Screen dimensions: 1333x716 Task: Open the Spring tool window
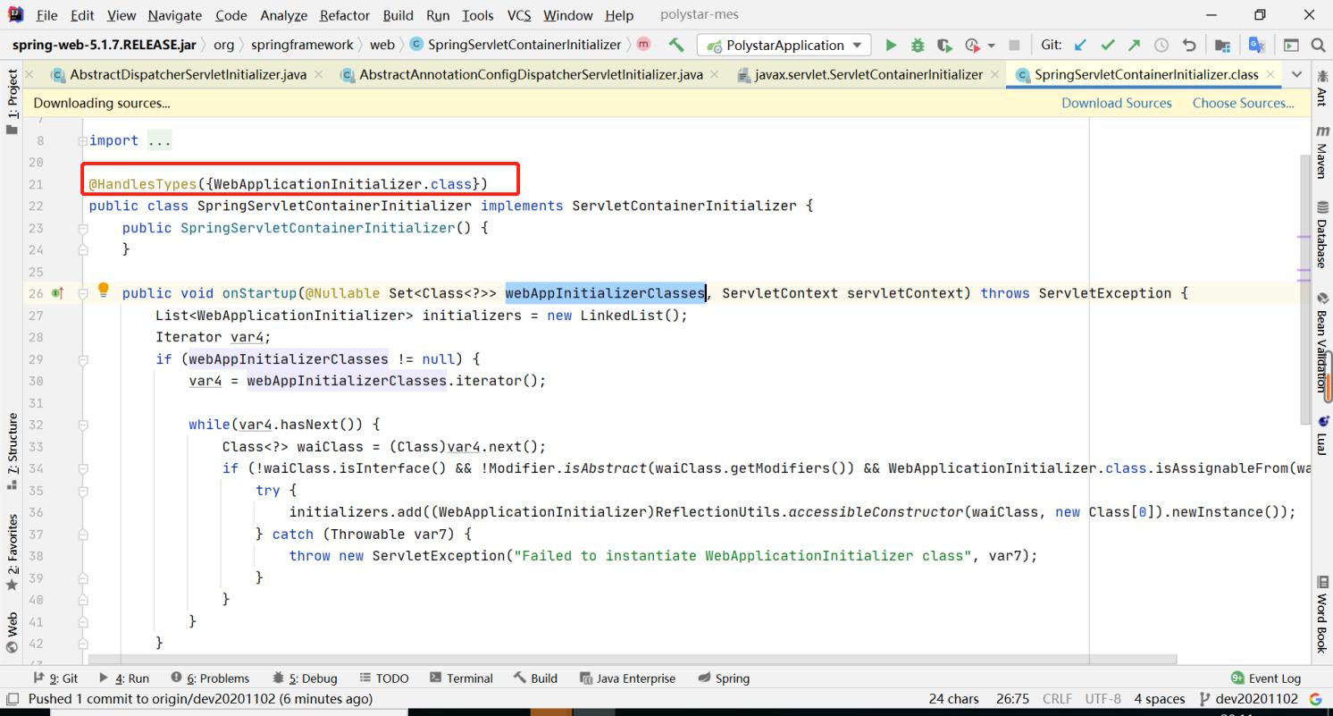click(x=723, y=678)
